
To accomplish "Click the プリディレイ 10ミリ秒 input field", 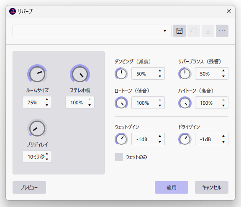I will tap(37, 157).
